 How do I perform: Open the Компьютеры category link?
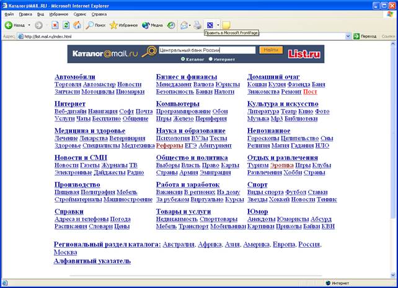(178, 103)
